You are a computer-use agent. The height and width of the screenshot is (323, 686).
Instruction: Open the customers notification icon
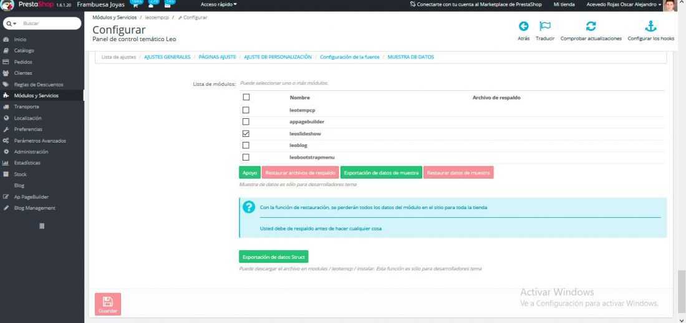[x=152, y=5]
